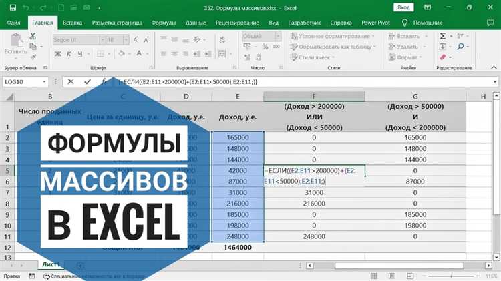Expand the formula bar with the right arrow

point(494,82)
